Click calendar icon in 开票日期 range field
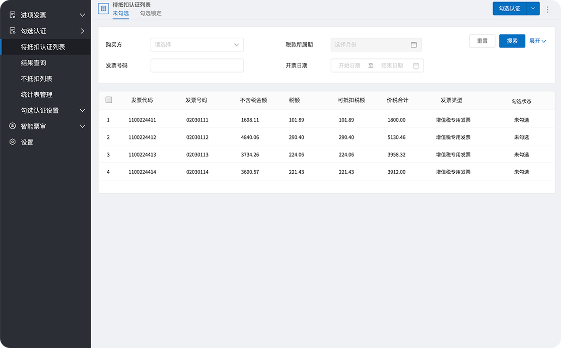 click(416, 65)
